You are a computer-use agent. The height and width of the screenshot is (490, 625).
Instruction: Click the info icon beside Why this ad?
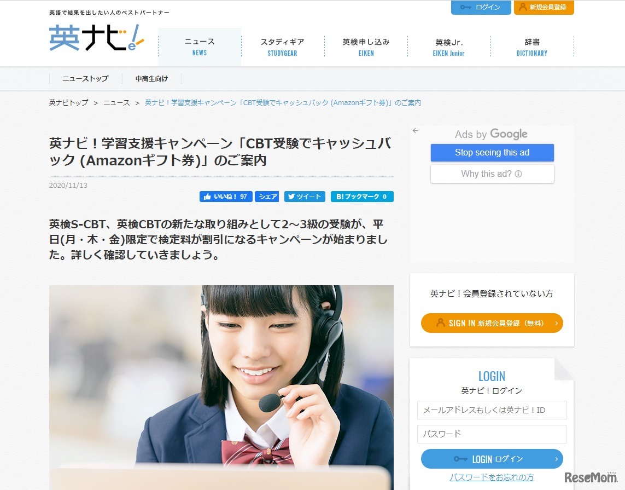(x=518, y=174)
